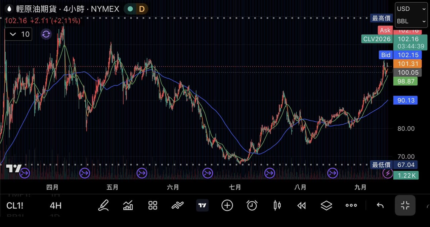The image size is (430, 227).
Task: Open the compare symbols line icon
Action: click(x=178, y=205)
